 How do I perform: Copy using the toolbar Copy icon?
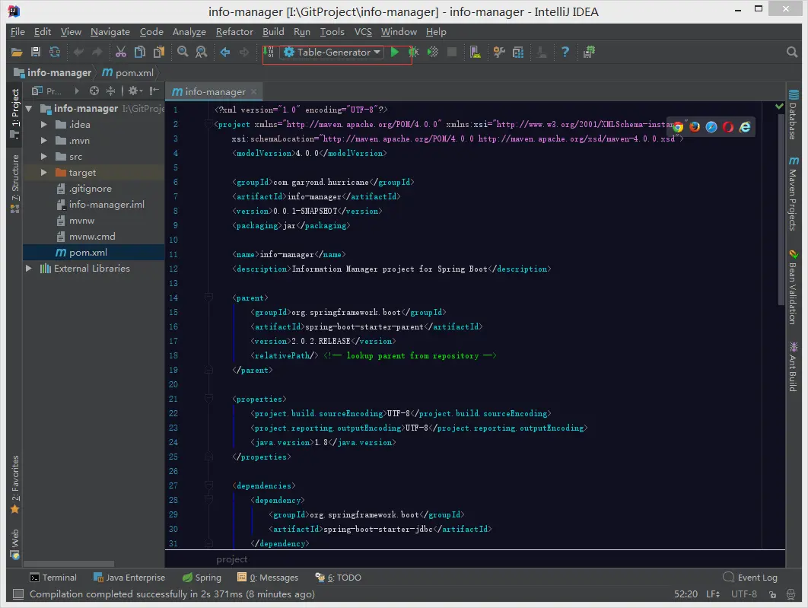point(140,52)
